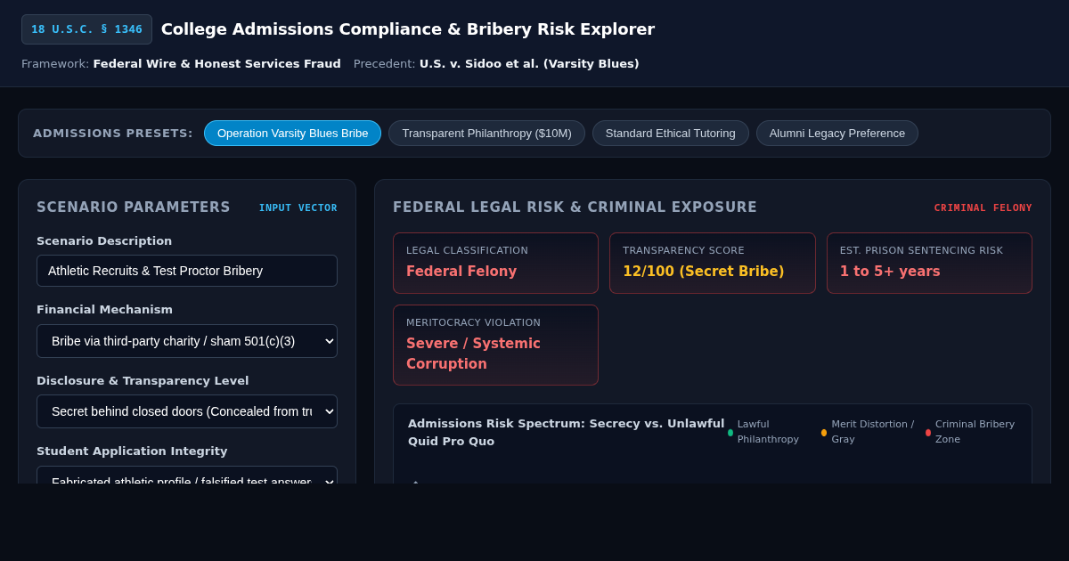Click the SCENARIO PARAMETERS heading
The image size is (1069, 561).
click(134, 207)
